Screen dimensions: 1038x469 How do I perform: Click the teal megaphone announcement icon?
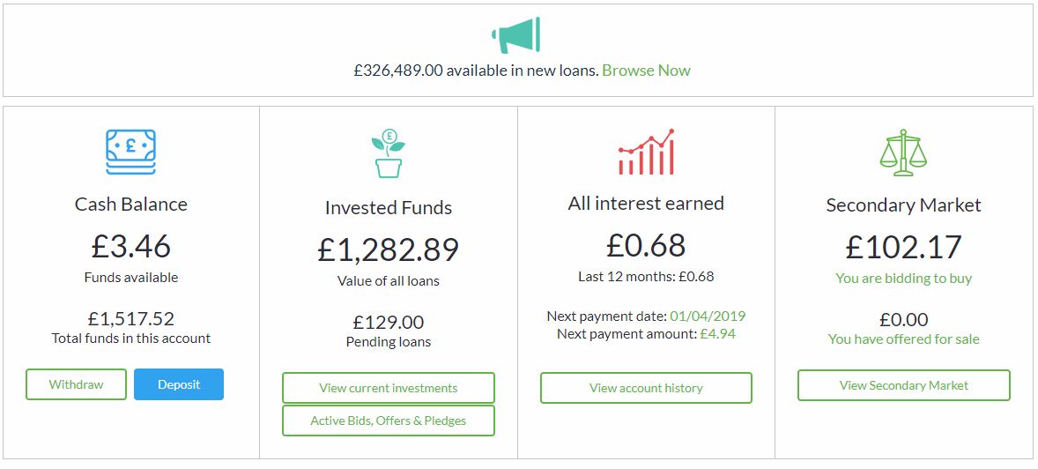516,34
